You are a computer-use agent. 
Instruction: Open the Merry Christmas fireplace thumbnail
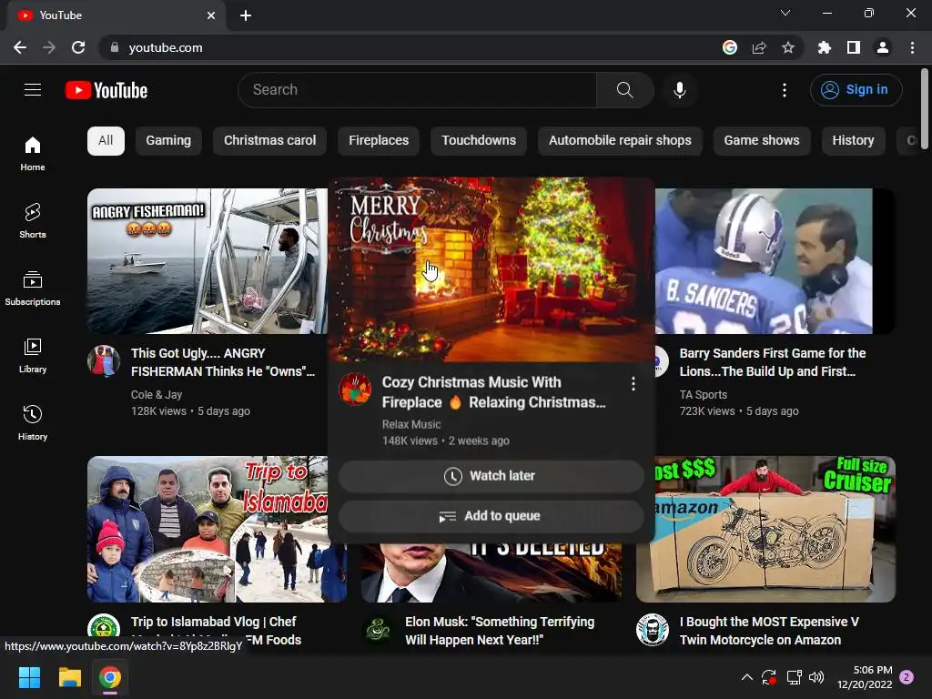click(x=491, y=269)
